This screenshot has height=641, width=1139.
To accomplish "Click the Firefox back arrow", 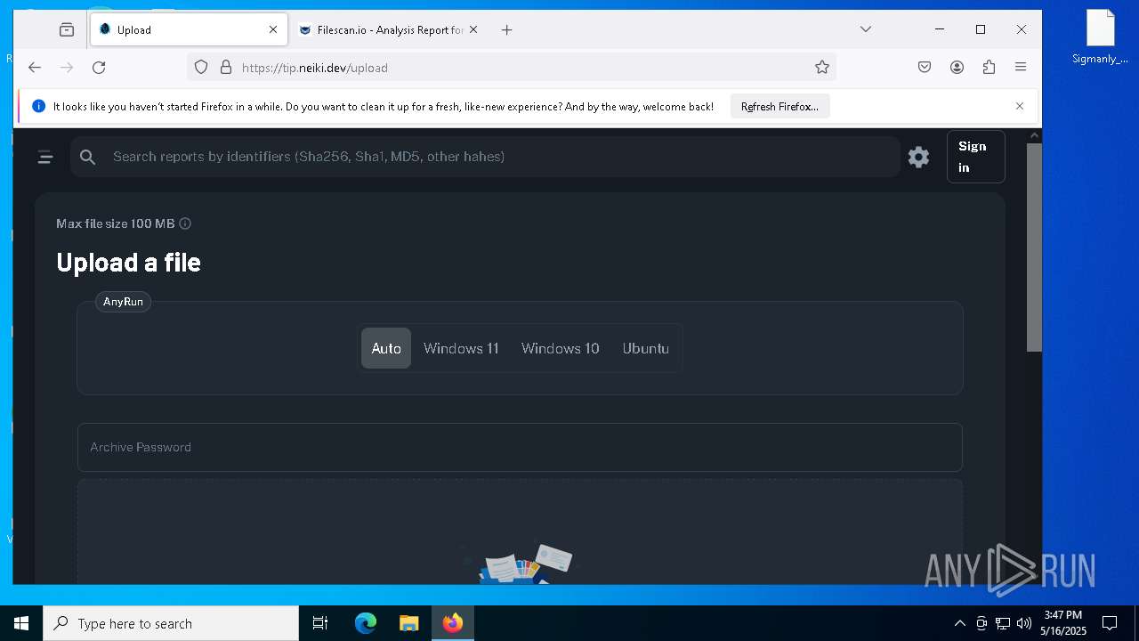I will (34, 67).
